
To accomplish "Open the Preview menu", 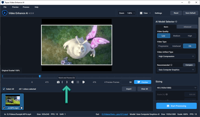I will (x=15, y=7).
